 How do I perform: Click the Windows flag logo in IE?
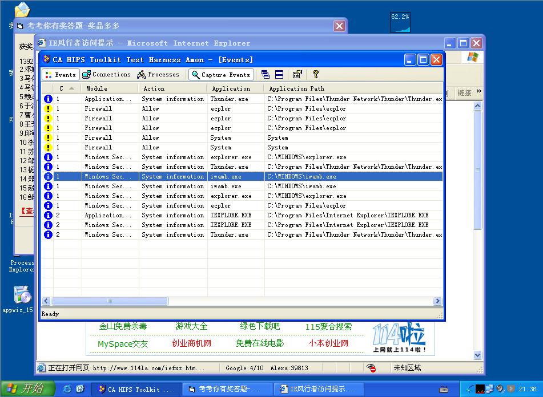[x=472, y=58]
